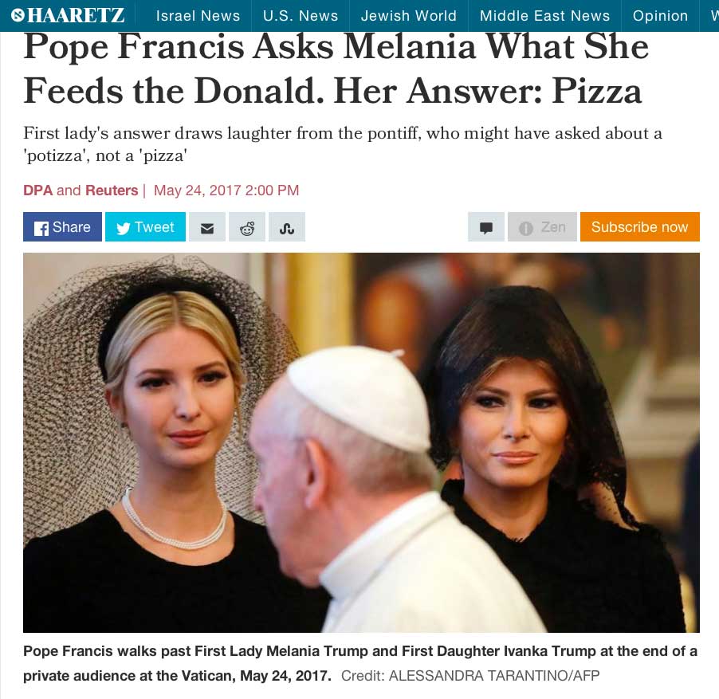Share via StumbleUpon icon

[x=287, y=227]
